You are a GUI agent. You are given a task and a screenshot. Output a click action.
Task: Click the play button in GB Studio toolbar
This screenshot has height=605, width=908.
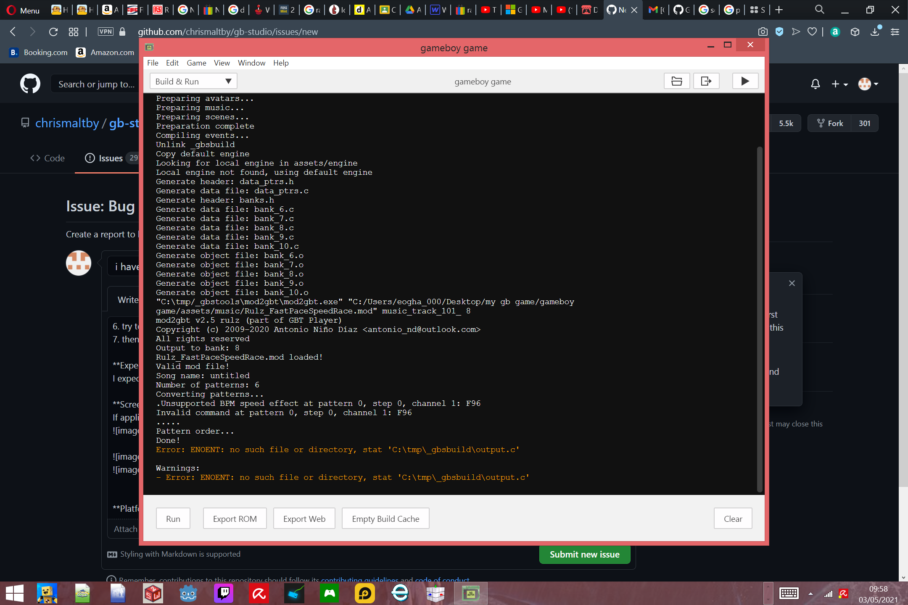(745, 81)
